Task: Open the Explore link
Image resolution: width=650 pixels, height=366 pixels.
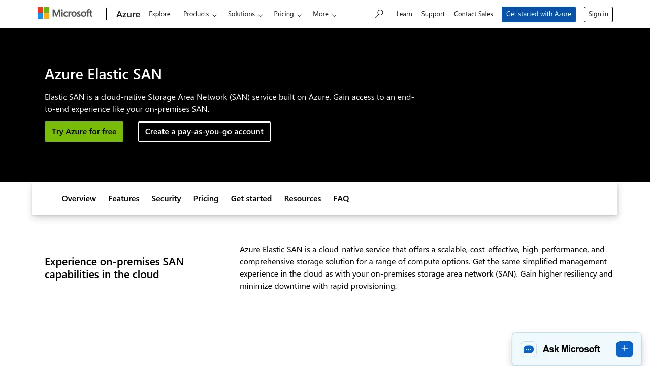Action: click(x=159, y=14)
